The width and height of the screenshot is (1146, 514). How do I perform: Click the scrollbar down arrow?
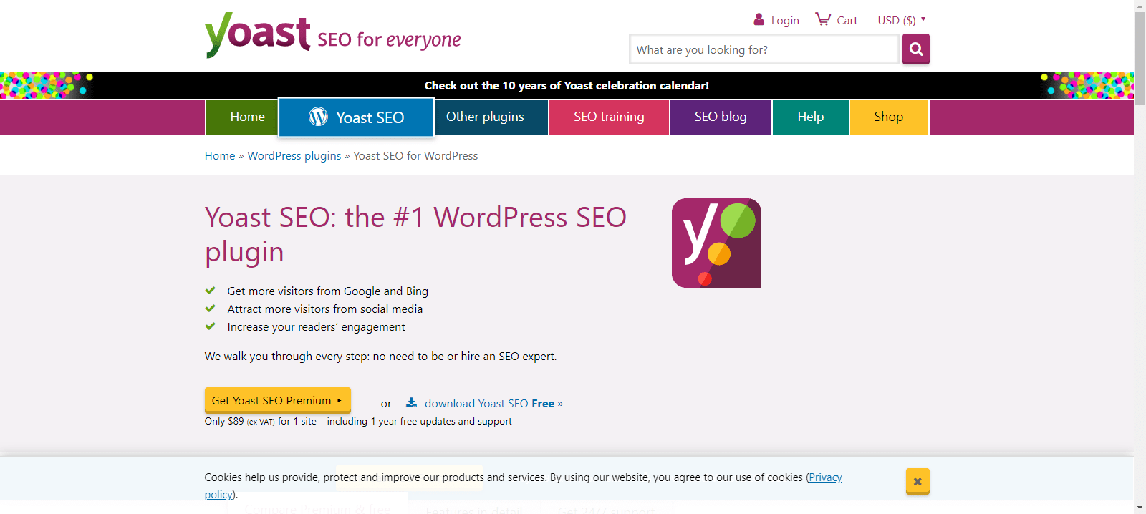point(1140,508)
